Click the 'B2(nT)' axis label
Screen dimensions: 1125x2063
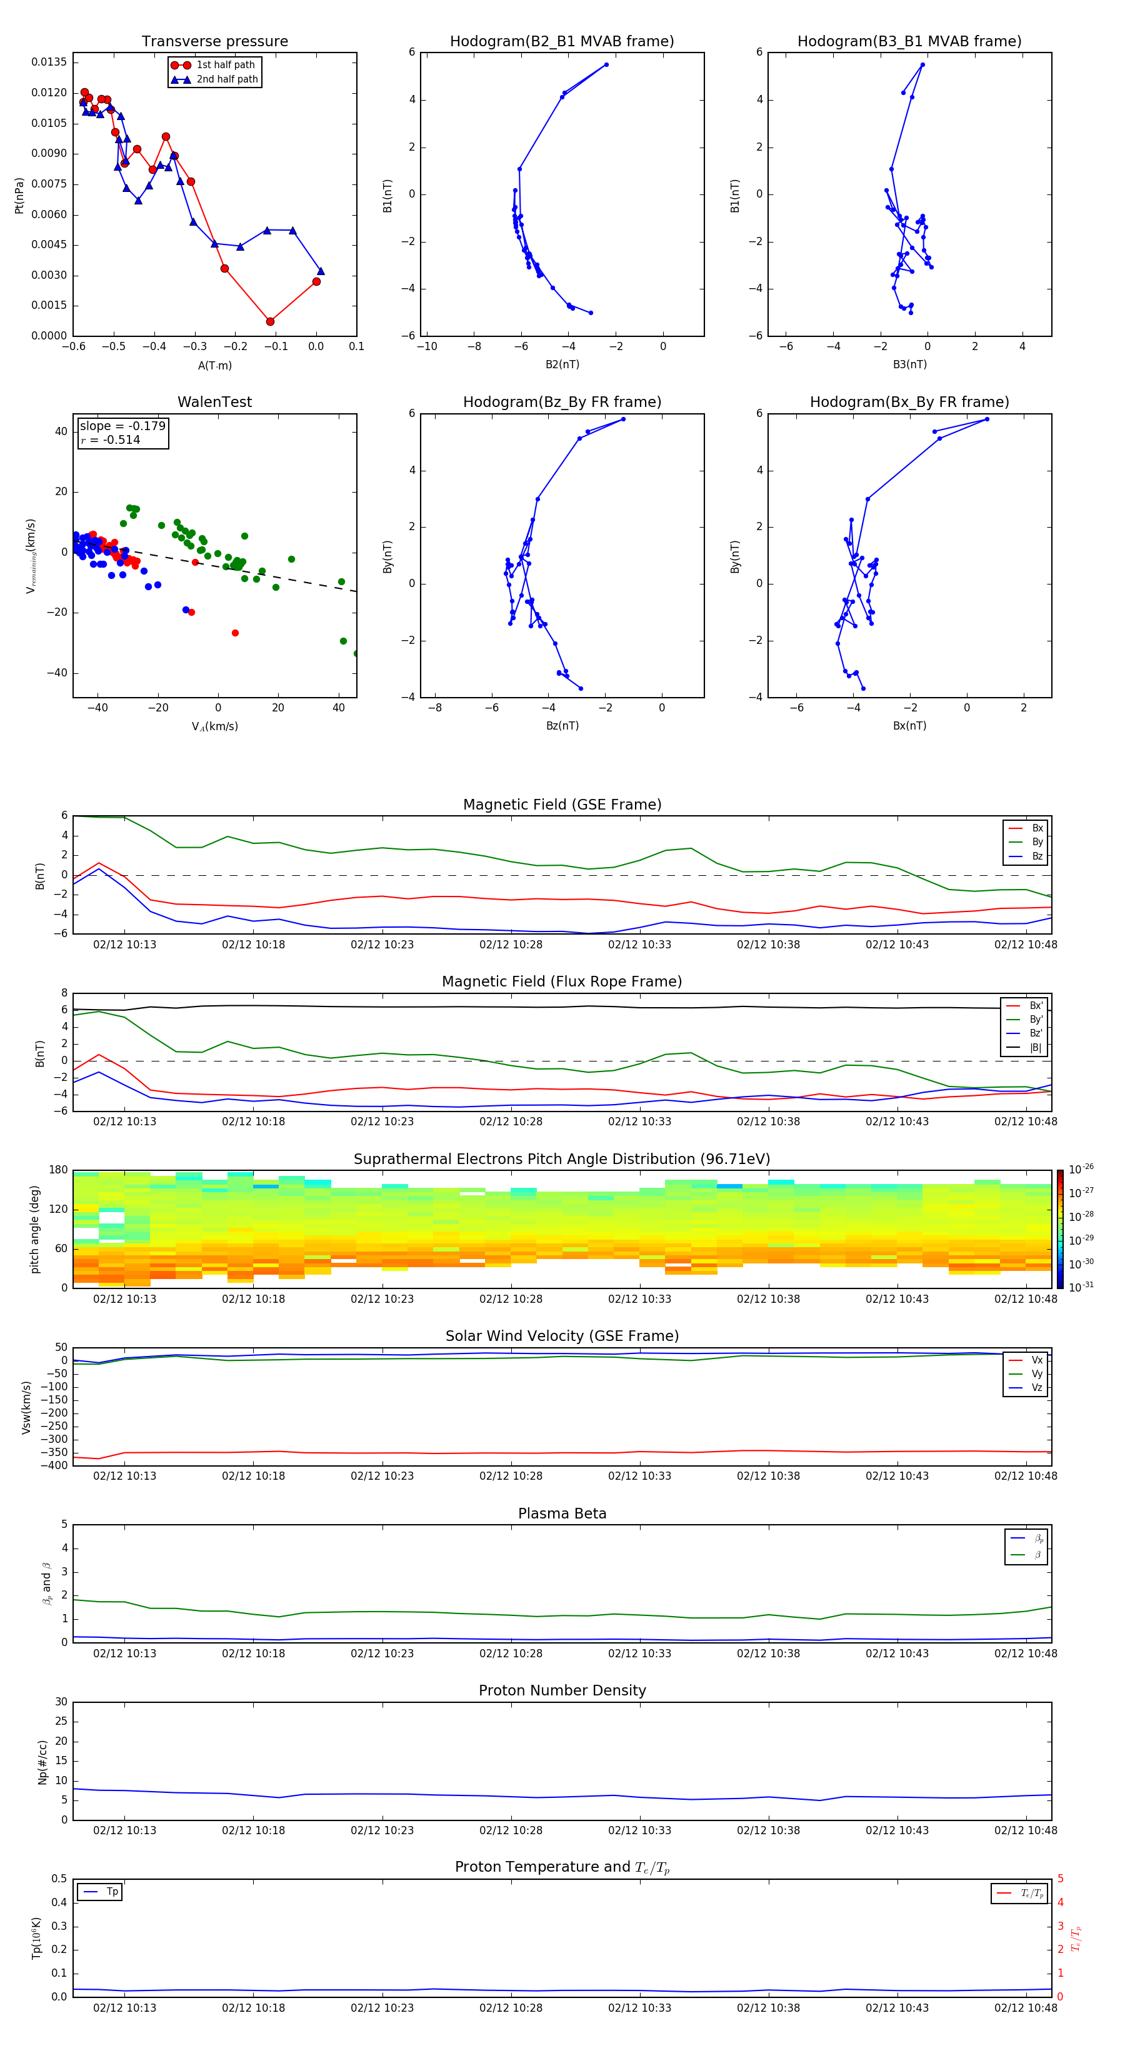coord(562,364)
